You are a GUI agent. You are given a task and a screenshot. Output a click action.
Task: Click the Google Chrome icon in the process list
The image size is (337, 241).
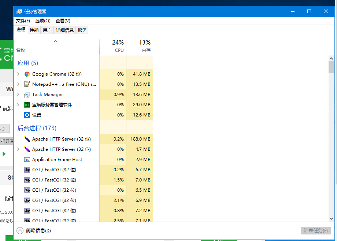pos(27,74)
